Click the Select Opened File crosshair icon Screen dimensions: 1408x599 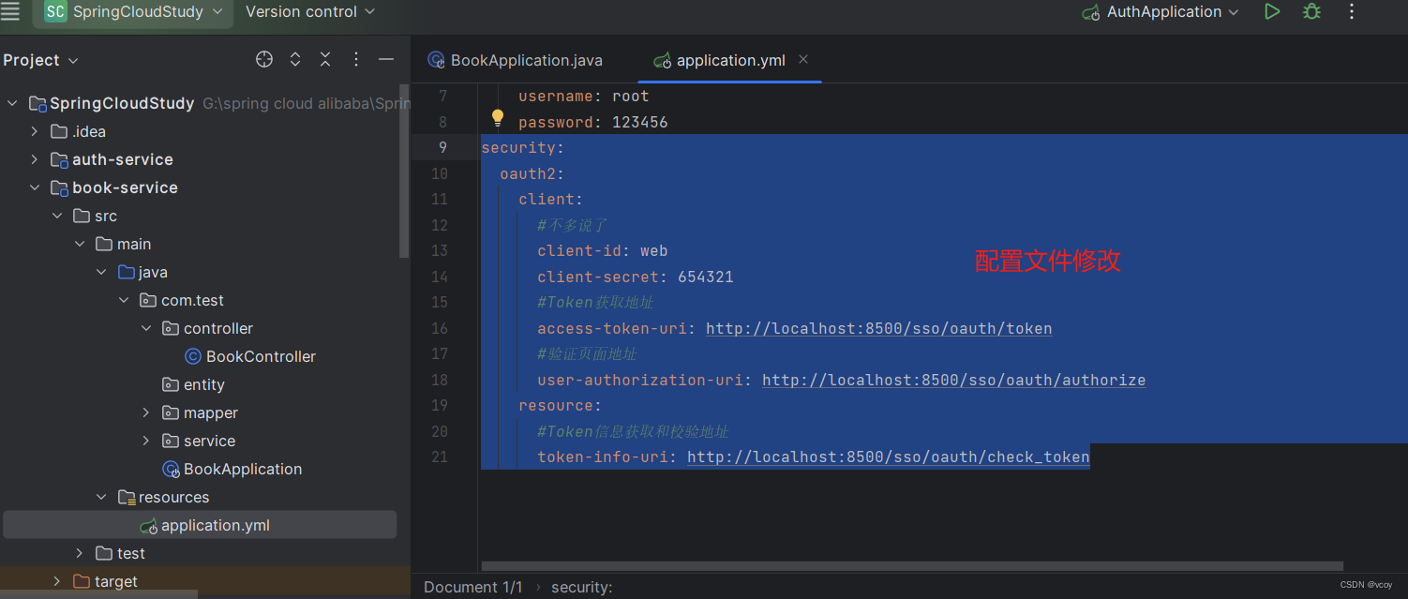click(x=264, y=60)
